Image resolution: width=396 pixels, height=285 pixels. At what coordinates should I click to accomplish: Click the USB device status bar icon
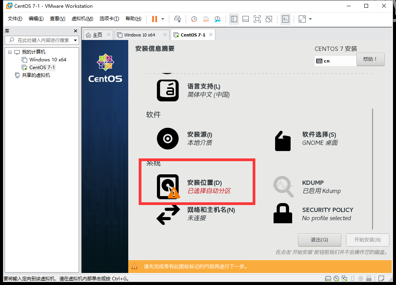pos(353,278)
